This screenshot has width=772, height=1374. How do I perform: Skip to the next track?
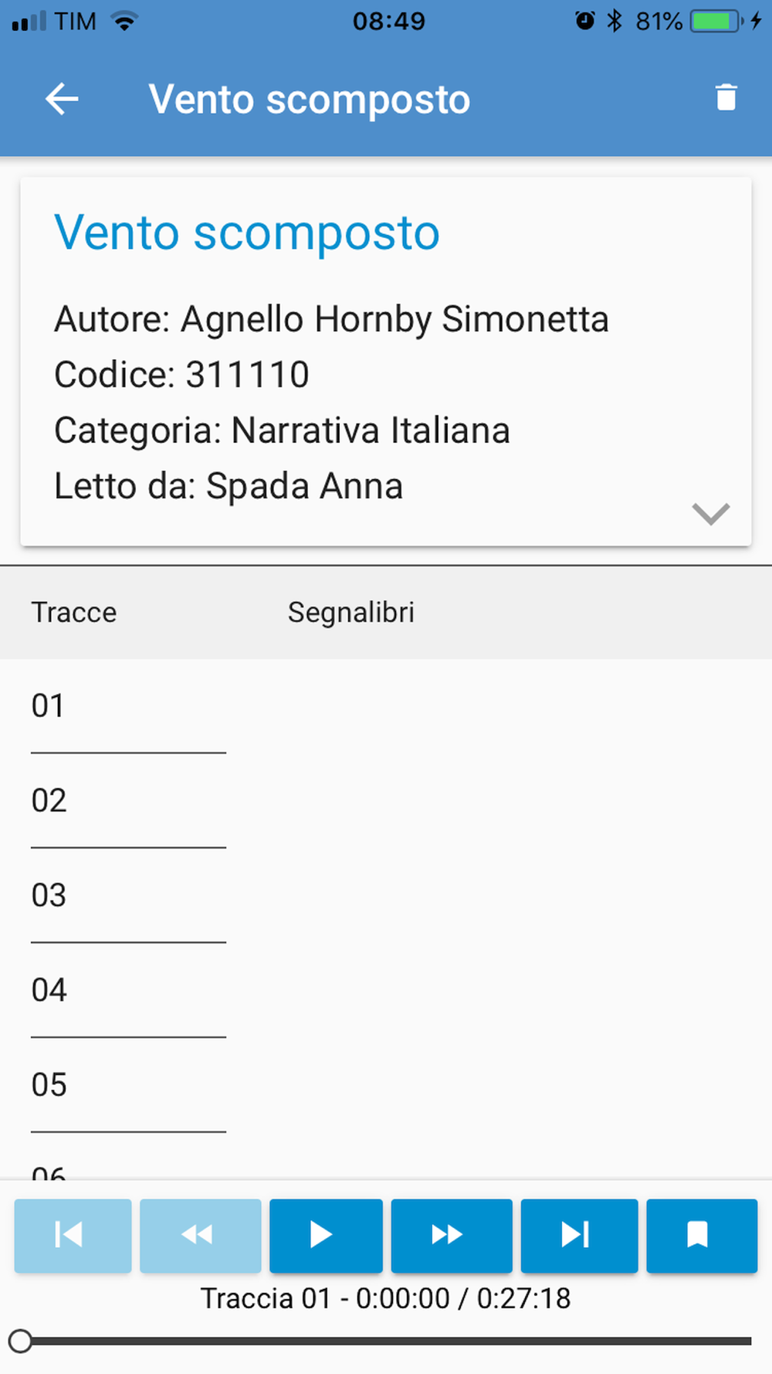click(x=579, y=1235)
